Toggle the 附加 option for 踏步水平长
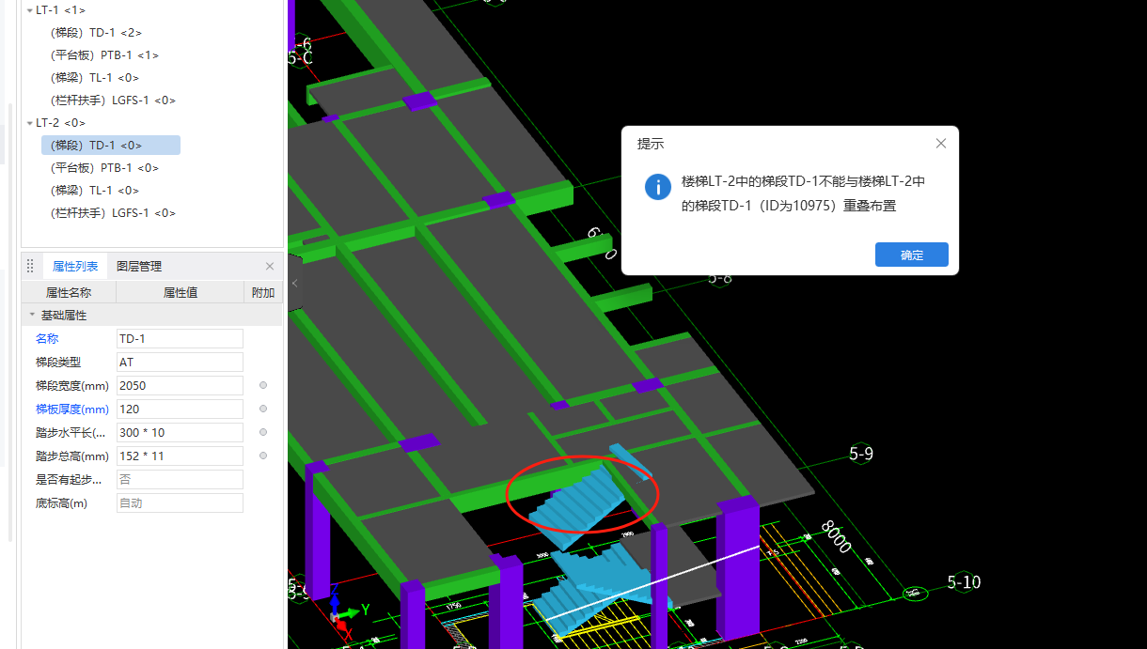Viewport: 1147px width, 649px height. 263,432
